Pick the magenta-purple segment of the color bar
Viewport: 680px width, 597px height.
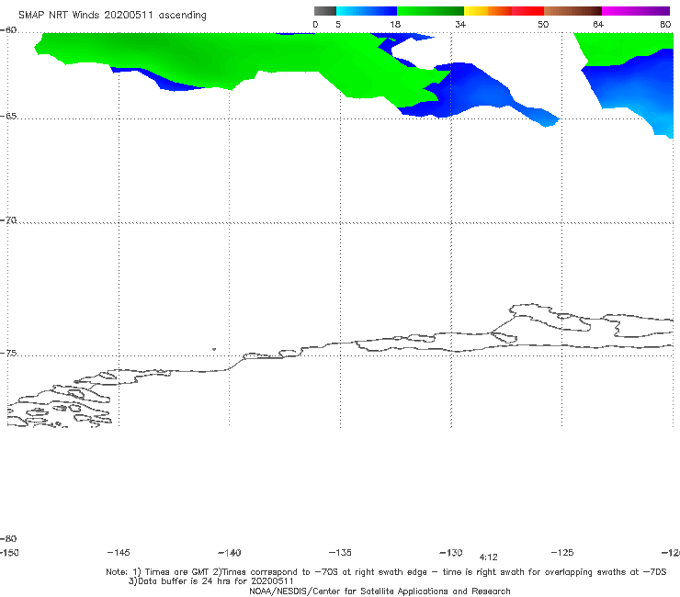tap(636, 11)
